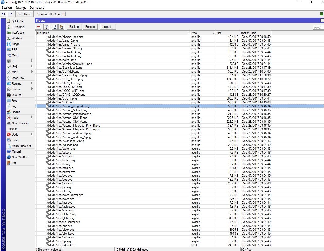
Task: Click the Upload... button
Action: click(x=108, y=26)
